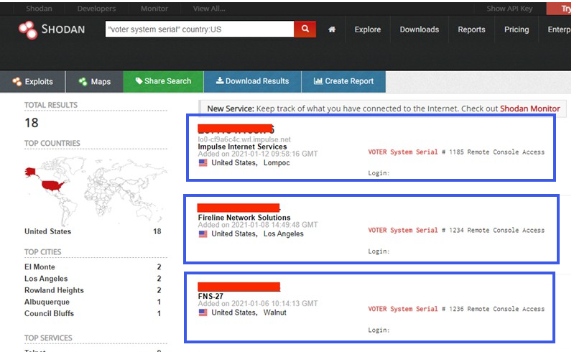This screenshot has width=574, height=352.
Task: Click Monitor in the top bar
Action: click(x=154, y=9)
